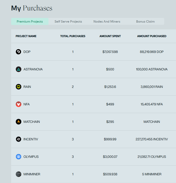176x183 pixels.
Task: Click the $295 amount spent value
Action: pyautogui.click(x=110, y=122)
